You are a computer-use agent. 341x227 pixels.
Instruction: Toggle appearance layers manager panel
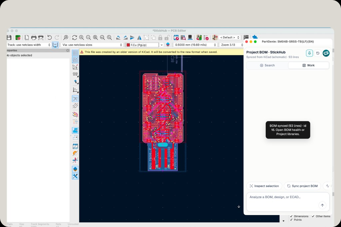75,169
